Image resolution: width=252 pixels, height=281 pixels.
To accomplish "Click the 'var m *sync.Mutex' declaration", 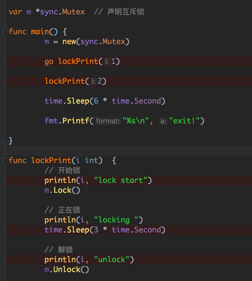I will tap(47, 12).
